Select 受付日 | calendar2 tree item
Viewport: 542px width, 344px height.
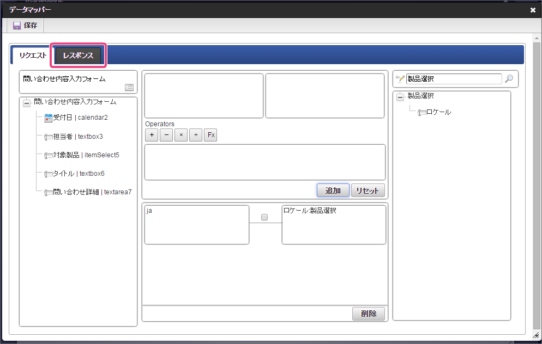[x=80, y=118]
